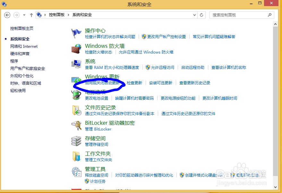Click 更改电源按钮的功能
282x193 pixels.
[x=178, y=98]
